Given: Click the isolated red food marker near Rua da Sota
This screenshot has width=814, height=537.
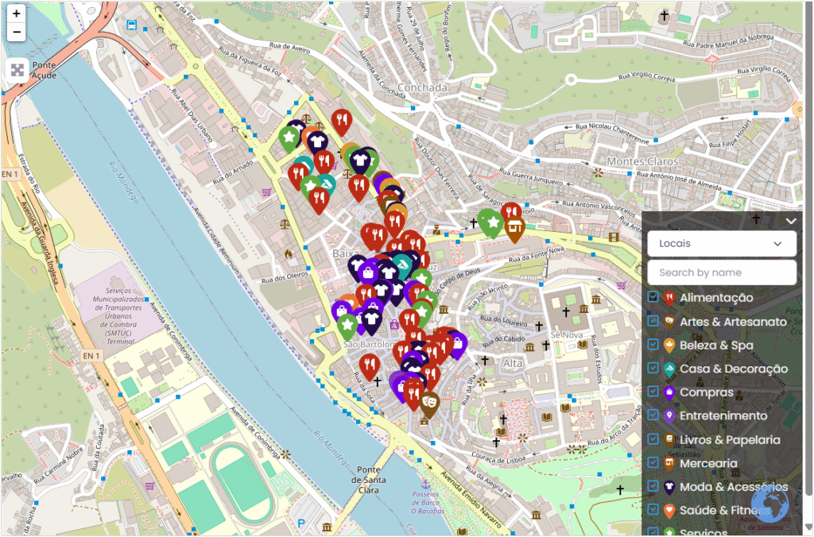Looking at the screenshot, I should click(369, 365).
